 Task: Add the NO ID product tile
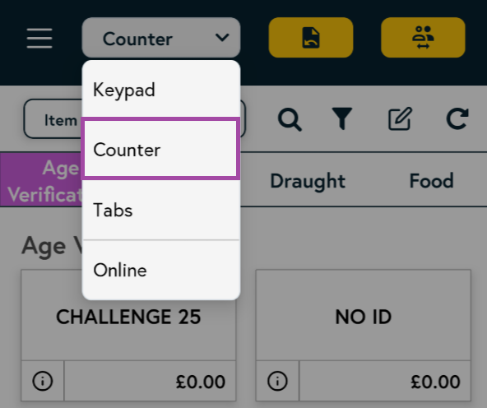tap(363, 316)
